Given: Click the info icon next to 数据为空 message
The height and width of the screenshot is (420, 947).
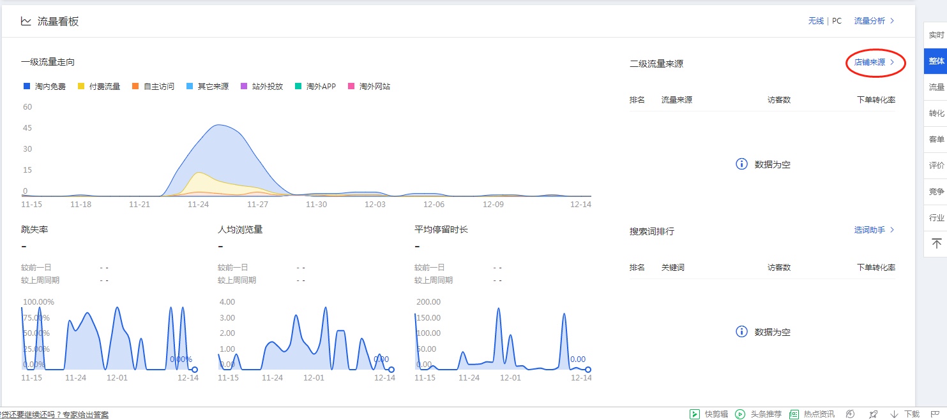Looking at the screenshot, I should pyautogui.click(x=741, y=164).
